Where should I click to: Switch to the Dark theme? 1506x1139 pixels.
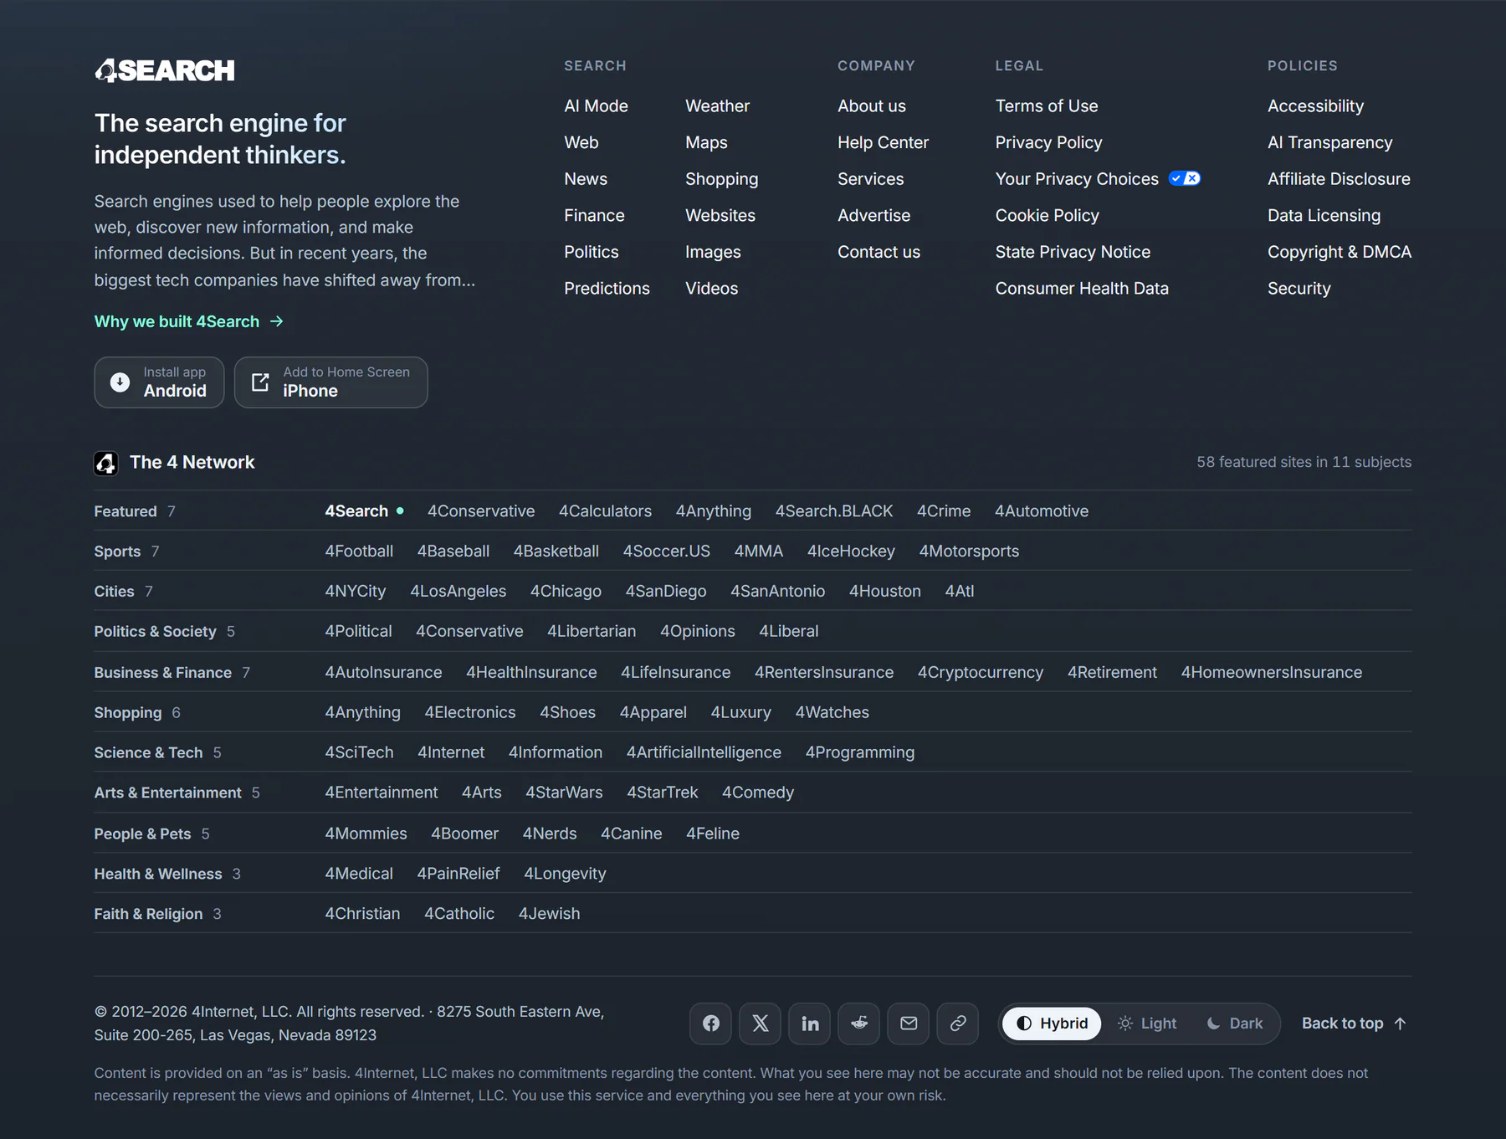[1235, 1024]
